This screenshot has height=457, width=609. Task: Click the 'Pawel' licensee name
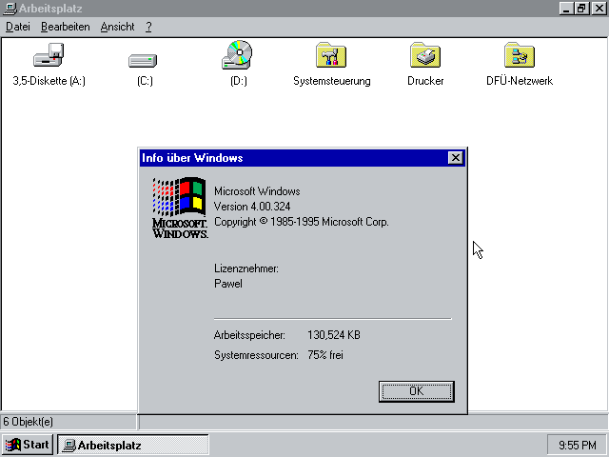(x=228, y=284)
